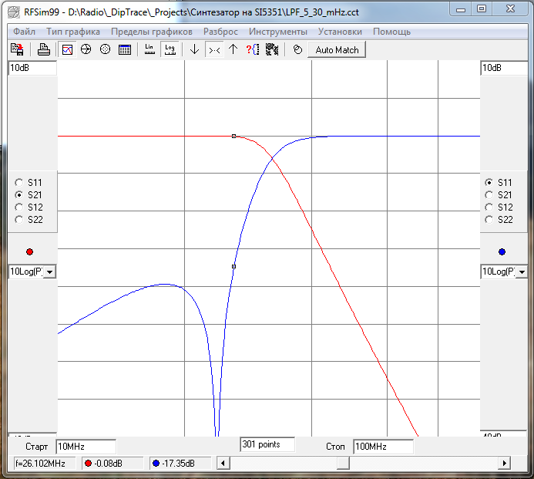The image size is (534, 479).
Task: Open the Файл menu
Action: click(x=24, y=32)
